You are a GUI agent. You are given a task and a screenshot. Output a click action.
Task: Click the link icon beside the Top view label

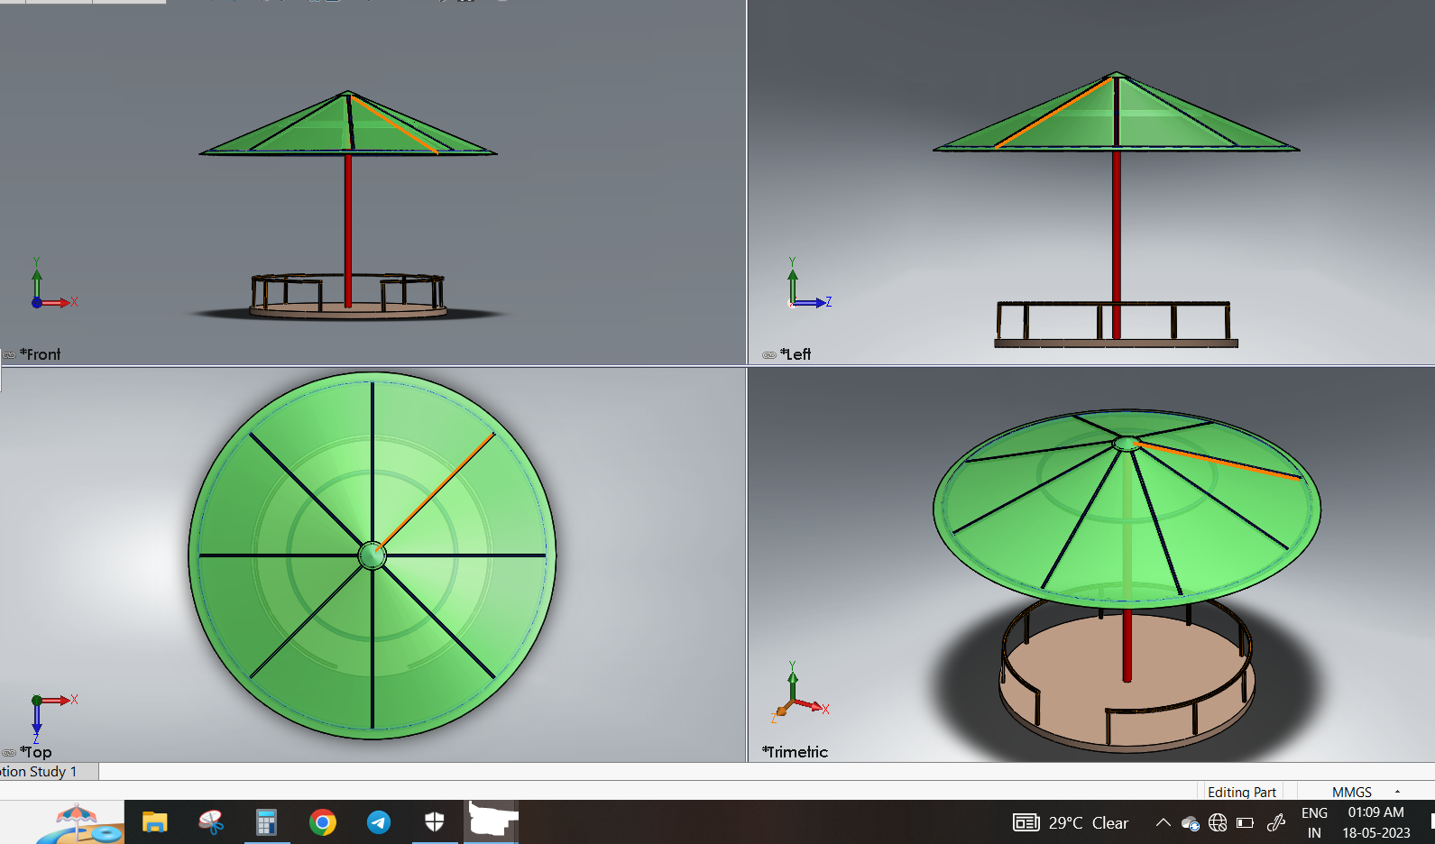(9, 753)
